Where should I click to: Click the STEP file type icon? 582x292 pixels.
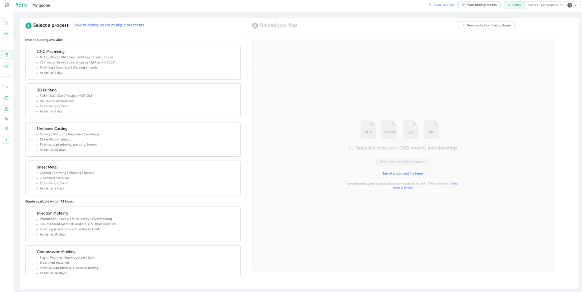(368, 130)
